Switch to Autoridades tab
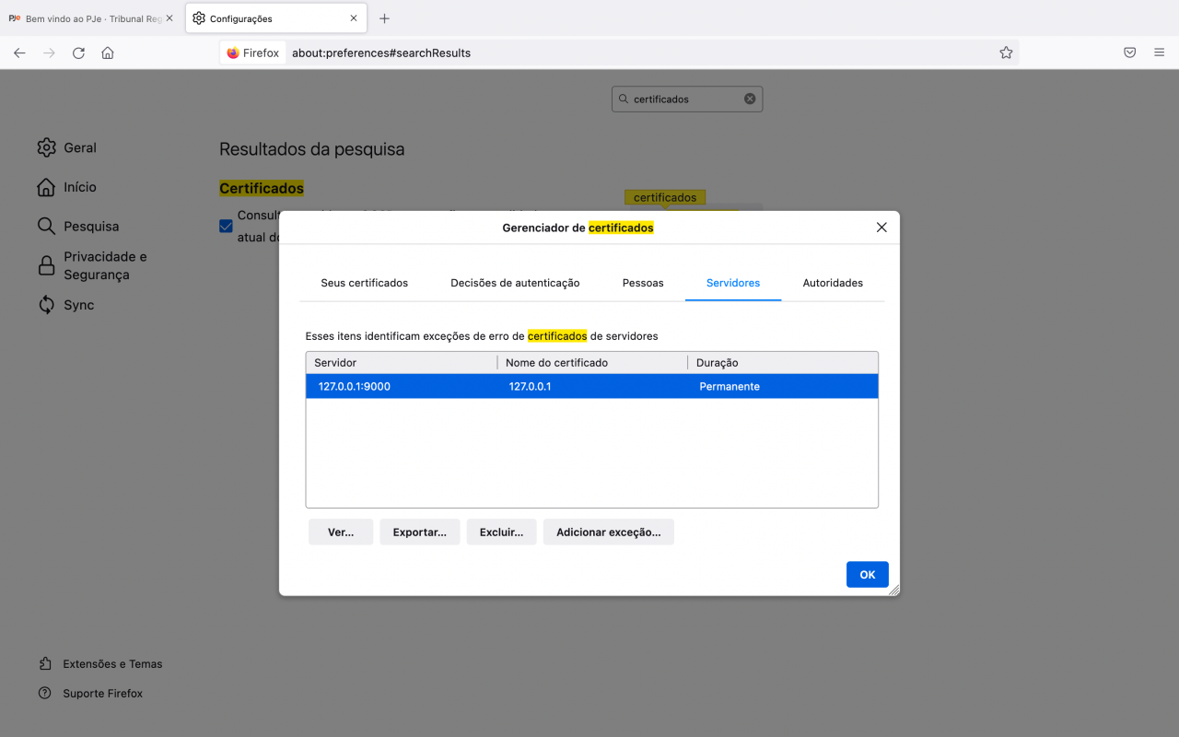The height and width of the screenshot is (737, 1179). (833, 283)
